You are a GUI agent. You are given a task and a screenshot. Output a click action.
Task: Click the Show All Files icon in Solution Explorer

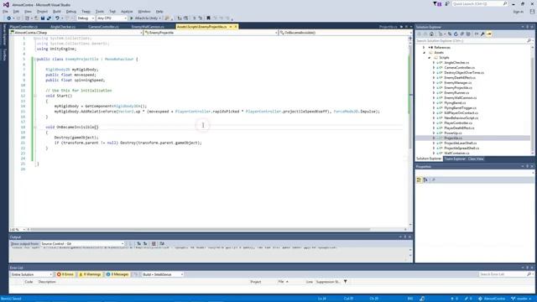pyautogui.click(x=468, y=34)
